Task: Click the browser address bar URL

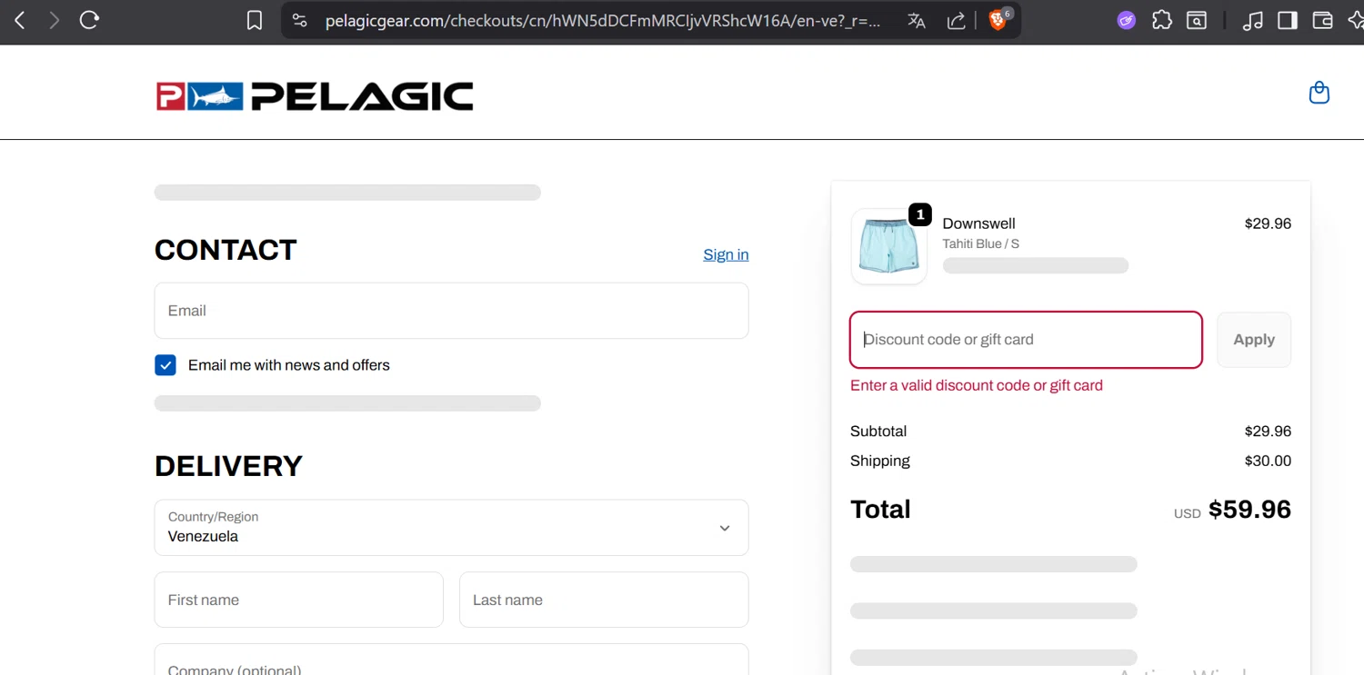Action: [603, 21]
